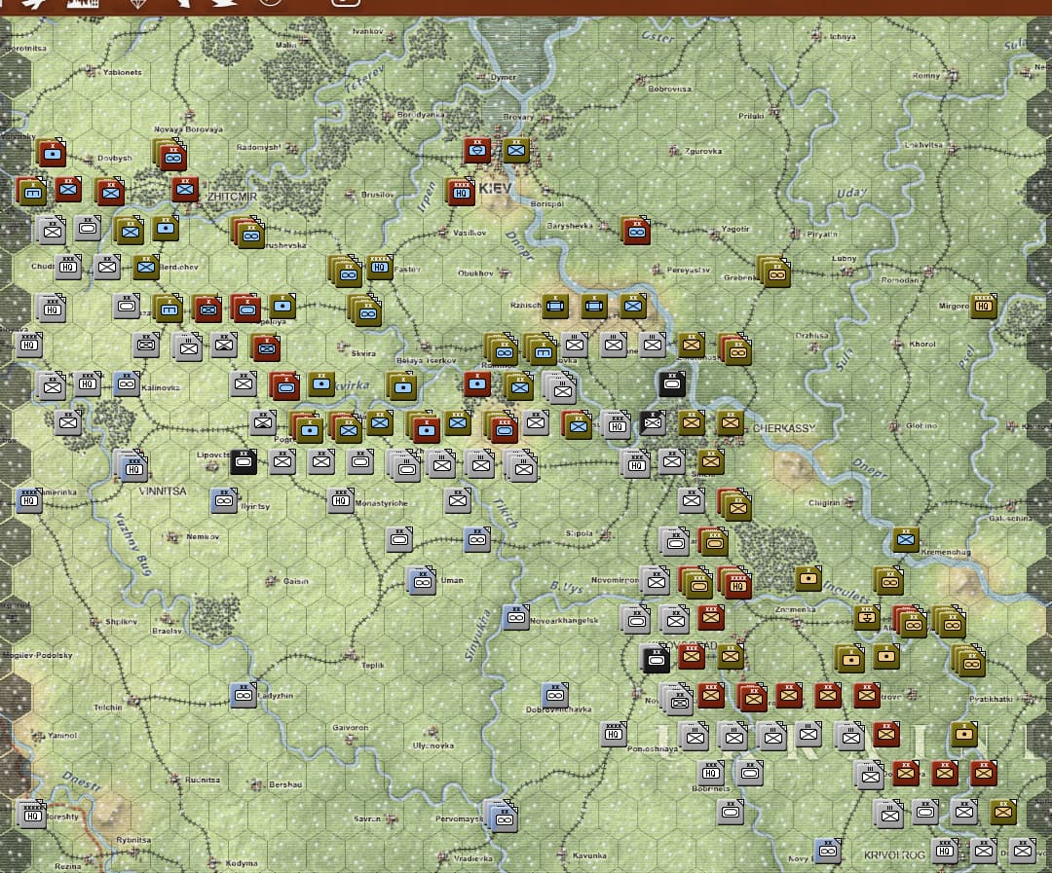The width and height of the screenshot is (1052, 873).
Task: Click the Khorol town label
Action: click(922, 344)
